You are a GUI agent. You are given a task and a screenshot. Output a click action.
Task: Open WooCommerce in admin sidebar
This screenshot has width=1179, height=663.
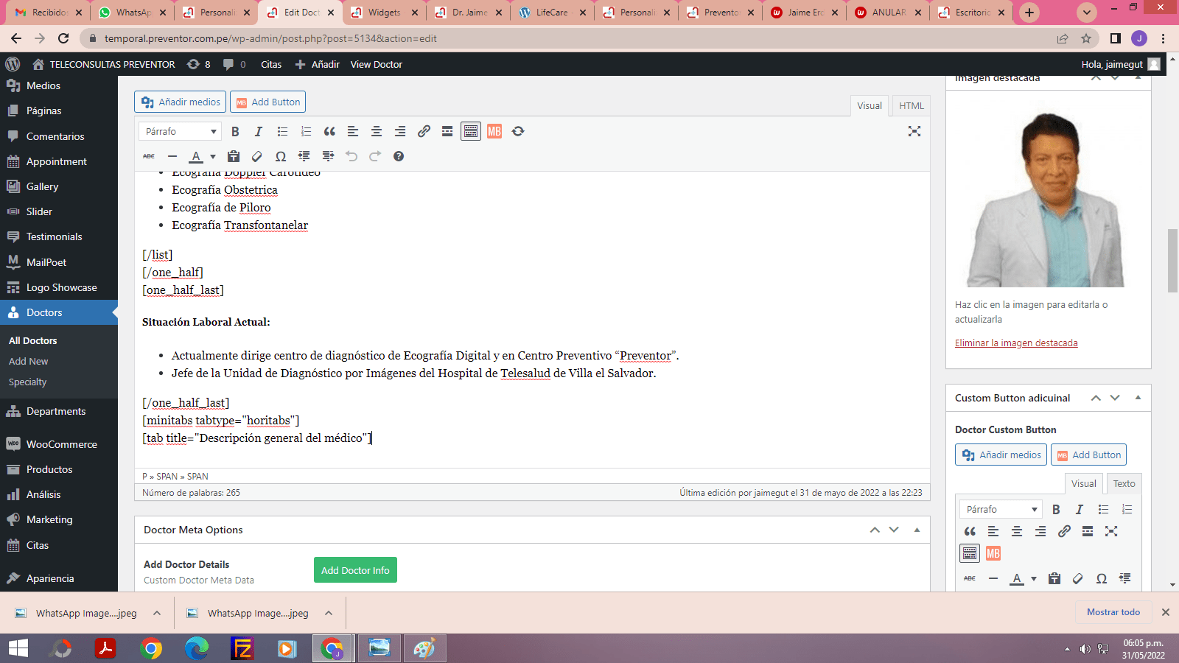point(59,444)
